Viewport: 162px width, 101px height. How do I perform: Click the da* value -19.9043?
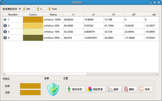[x=150, y=38]
